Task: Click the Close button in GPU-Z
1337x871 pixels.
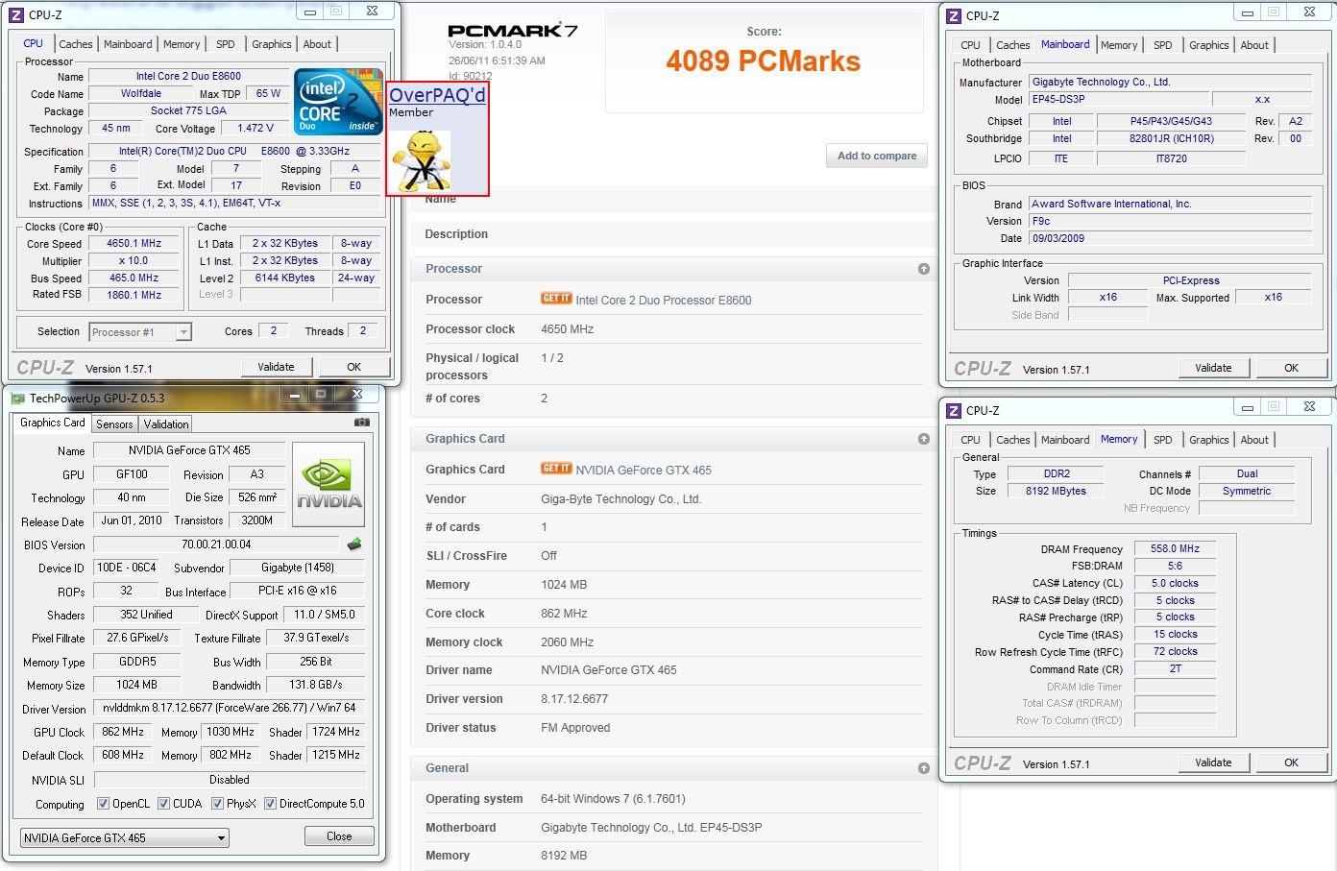Action: [x=339, y=836]
